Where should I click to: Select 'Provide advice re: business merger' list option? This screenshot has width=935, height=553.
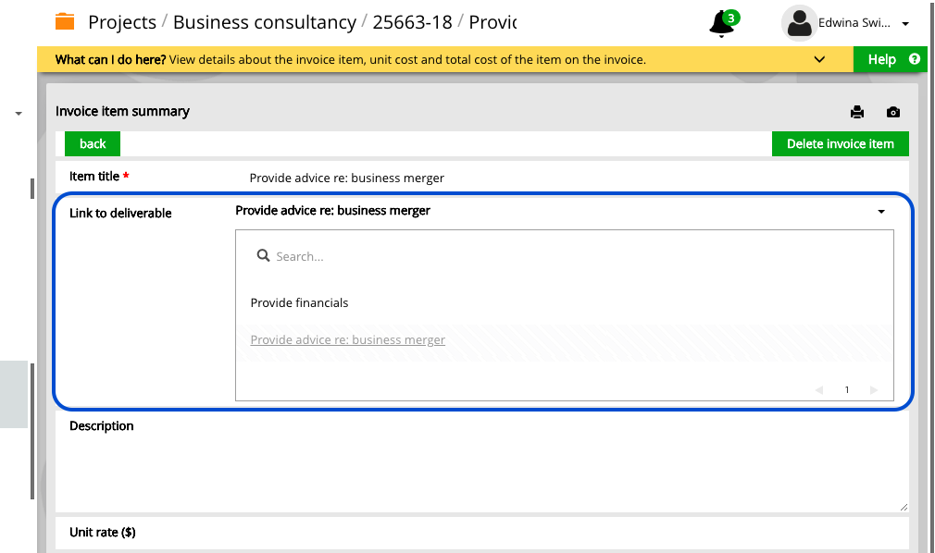[348, 339]
